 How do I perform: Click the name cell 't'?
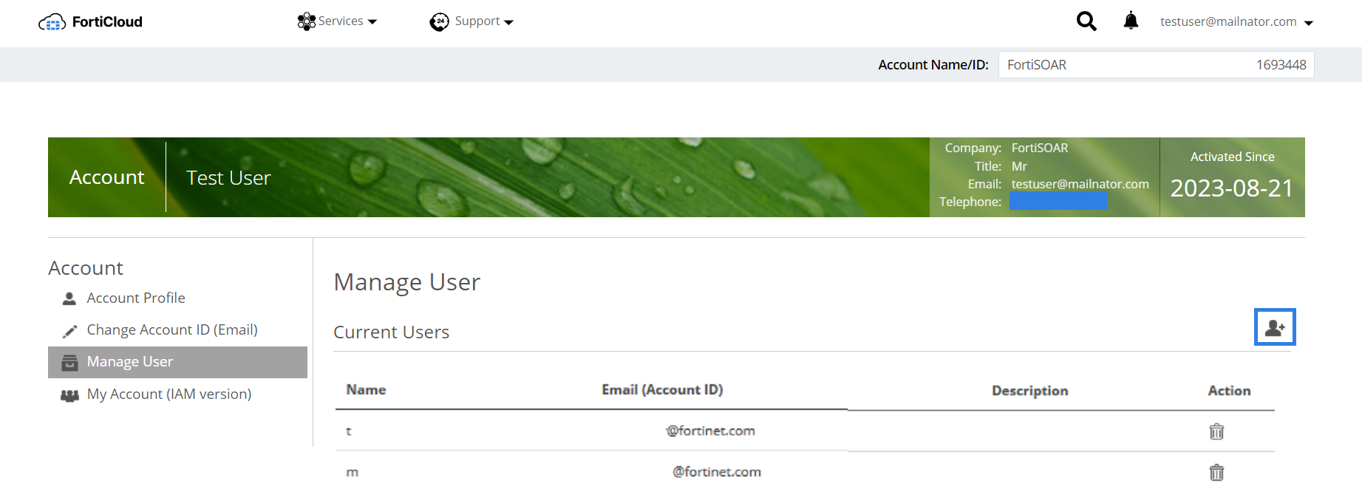click(349, 431)
